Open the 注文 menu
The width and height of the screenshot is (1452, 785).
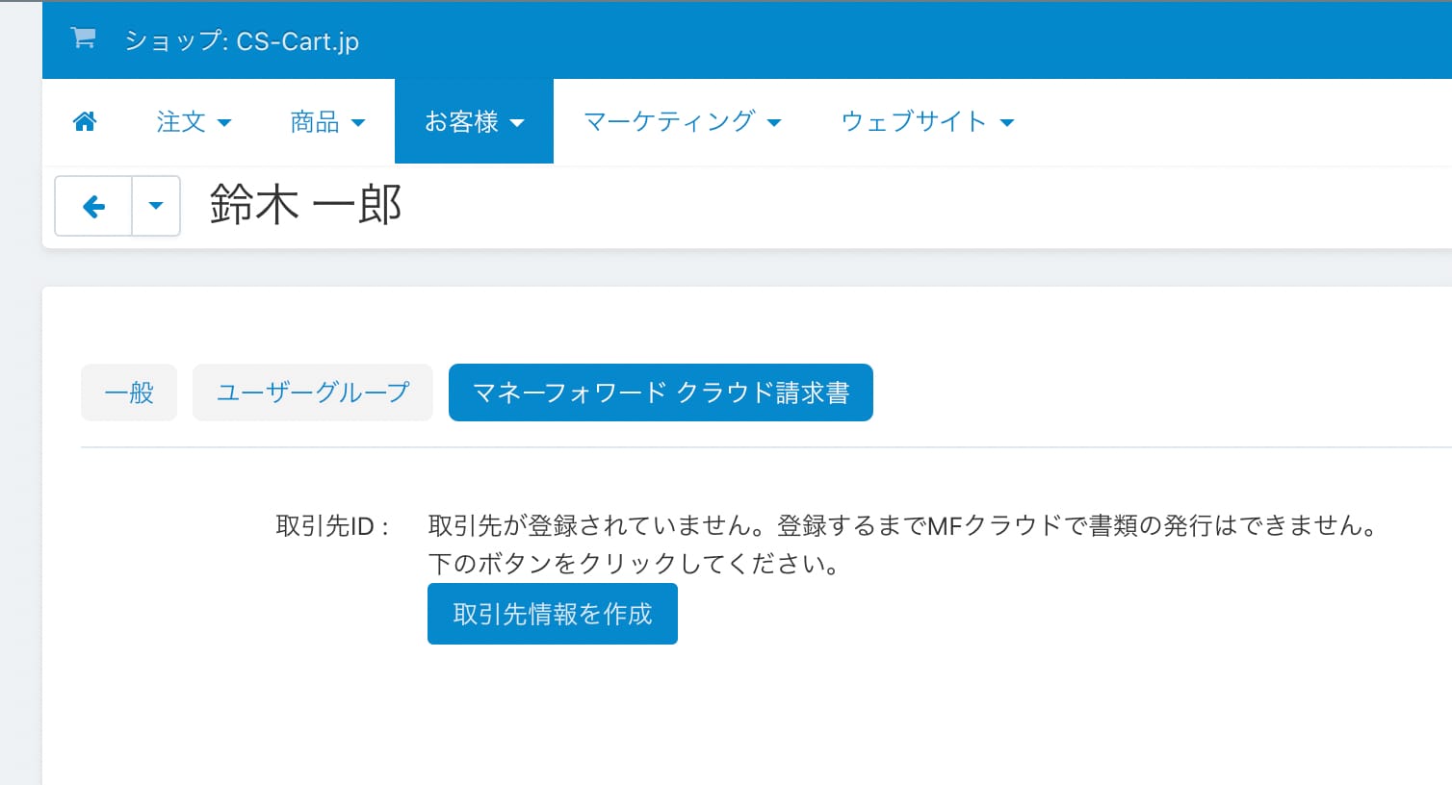[182, 122]
